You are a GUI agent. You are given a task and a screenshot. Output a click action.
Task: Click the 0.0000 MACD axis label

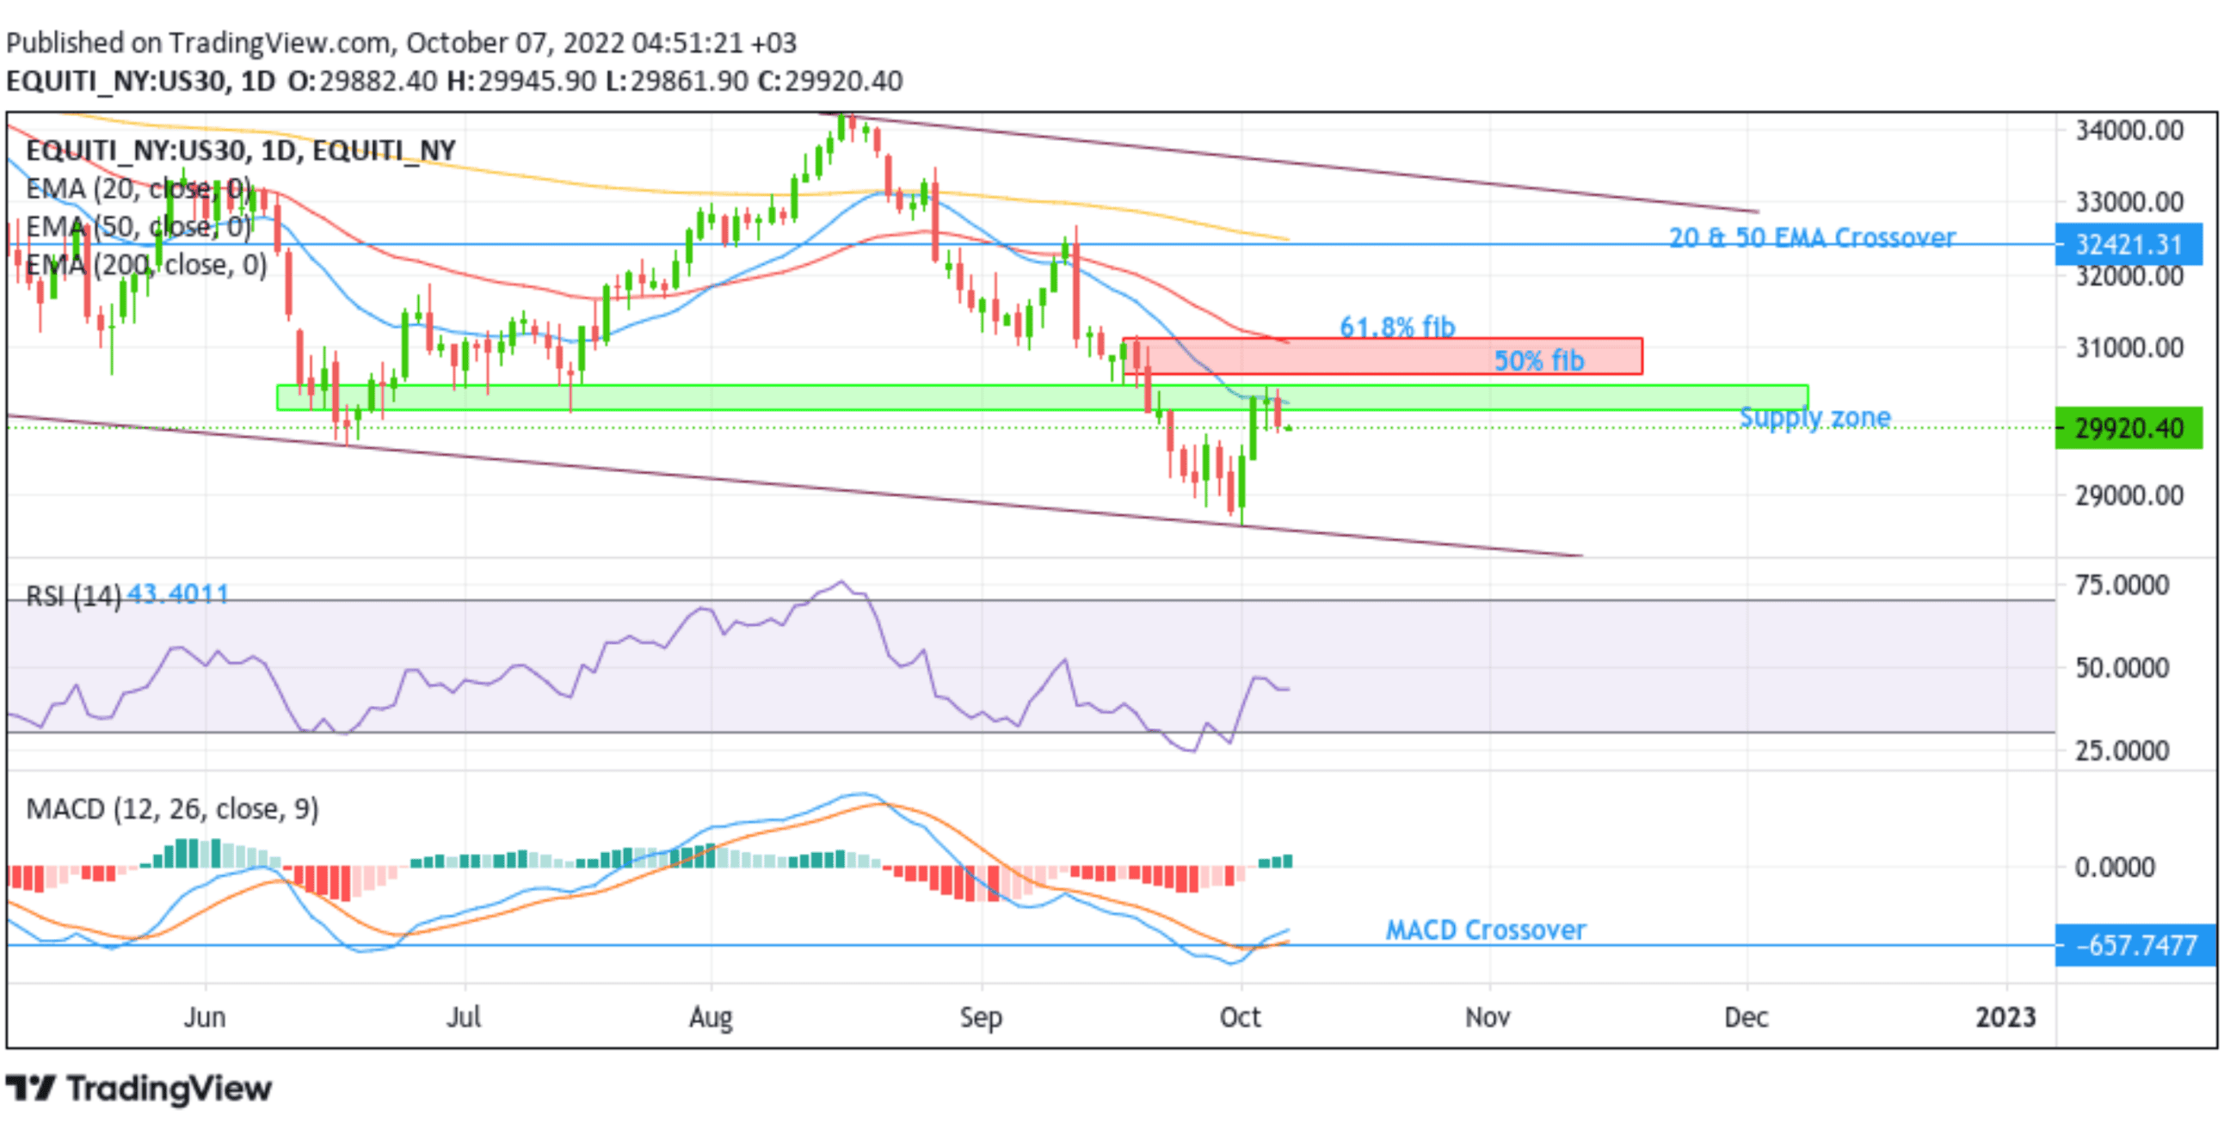pos(2115,867)
